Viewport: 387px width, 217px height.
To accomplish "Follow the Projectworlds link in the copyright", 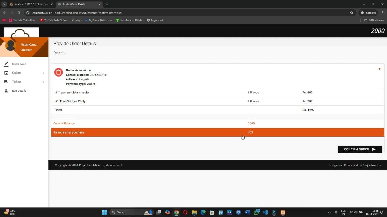I will [88, 165].
